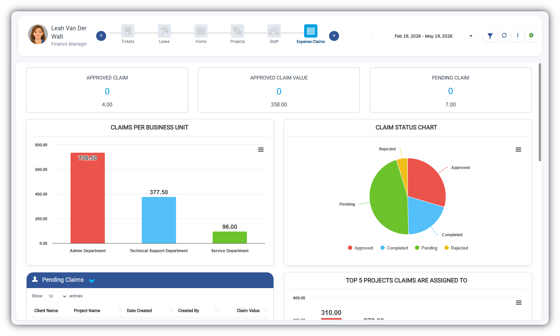Click the Finance Manager role text
The height and width of the screenshot is (336, 560).
click(69, 44)
